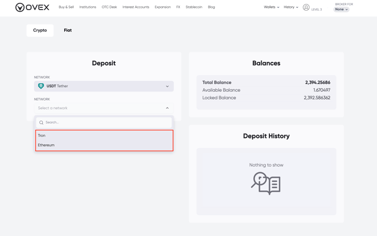This screenshot has width=377, height=236.
Task: Click the Balances heading
Action: [266, 63]
